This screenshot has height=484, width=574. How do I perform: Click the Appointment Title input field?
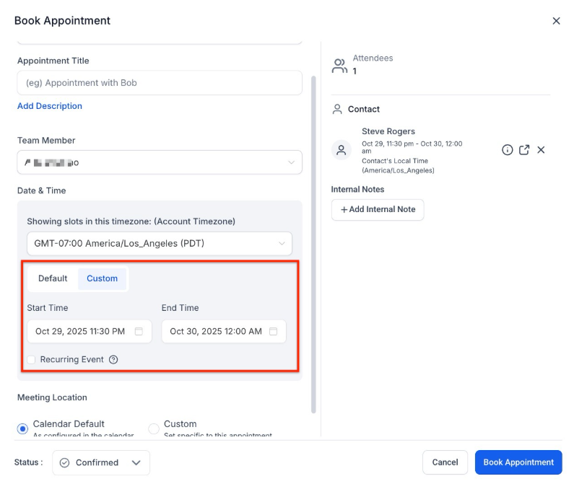tap(160, 83)
